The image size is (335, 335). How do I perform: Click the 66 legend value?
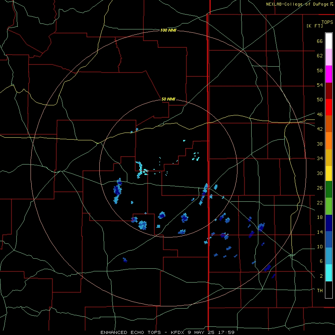point(320,41)
